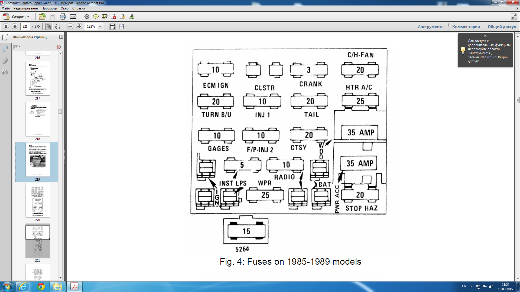This screenshot has width=520, height=292.
Task: Open the zoom percentage dropdown
Action: [100, 26]
